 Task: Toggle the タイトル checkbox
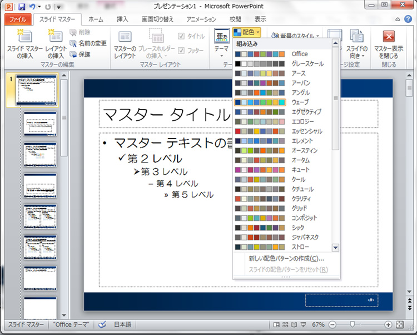coord(181,36)
